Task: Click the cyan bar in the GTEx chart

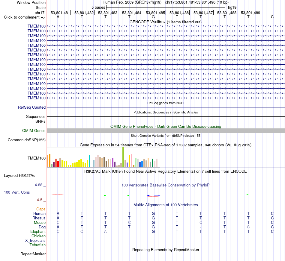Action: click(x=90, y=161)
